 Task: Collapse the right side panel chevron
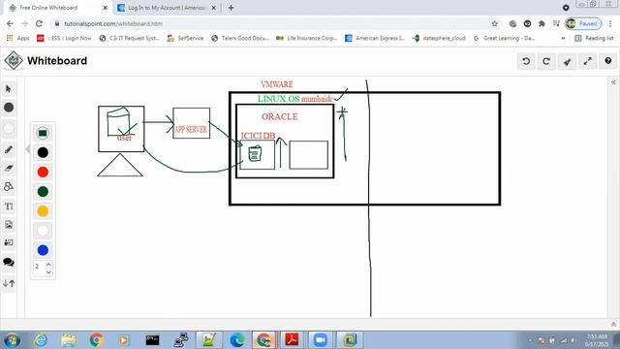(x=613, y=82)
